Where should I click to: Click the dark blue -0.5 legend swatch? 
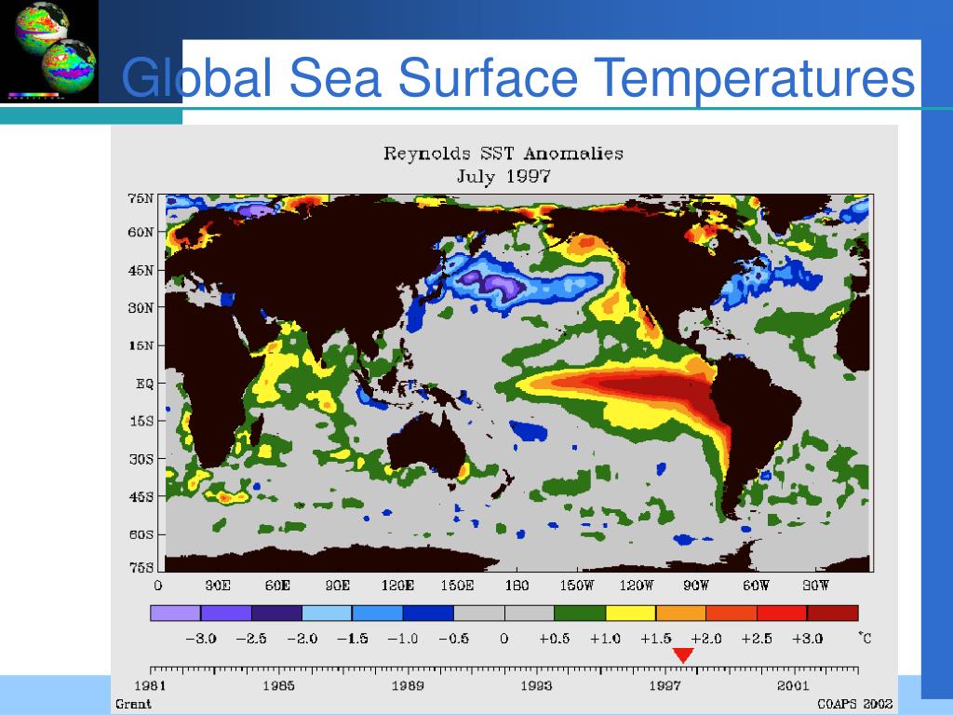coord(428,613)
